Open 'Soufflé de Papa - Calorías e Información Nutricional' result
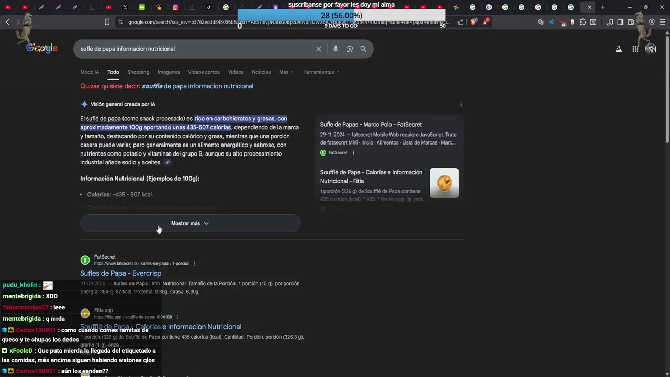This screenshot has height=377, width=670. (161, 327)
